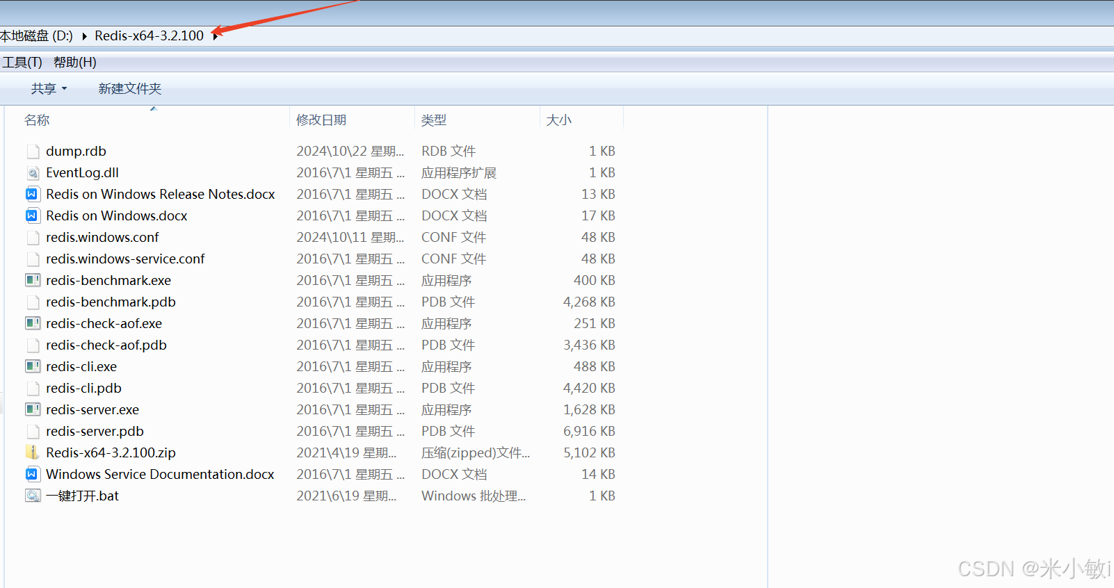This screenshot has width=1114, height=588.
Task: Click the redis-benchmark.exe application icon
Action: [33, 280]
